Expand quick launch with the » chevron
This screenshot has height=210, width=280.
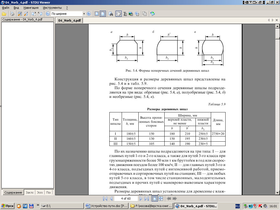coord(38,205)
